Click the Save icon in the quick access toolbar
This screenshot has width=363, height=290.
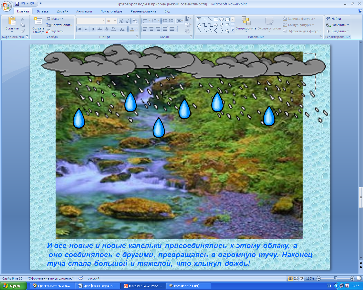pyautogui.click(x=17, y=4)
